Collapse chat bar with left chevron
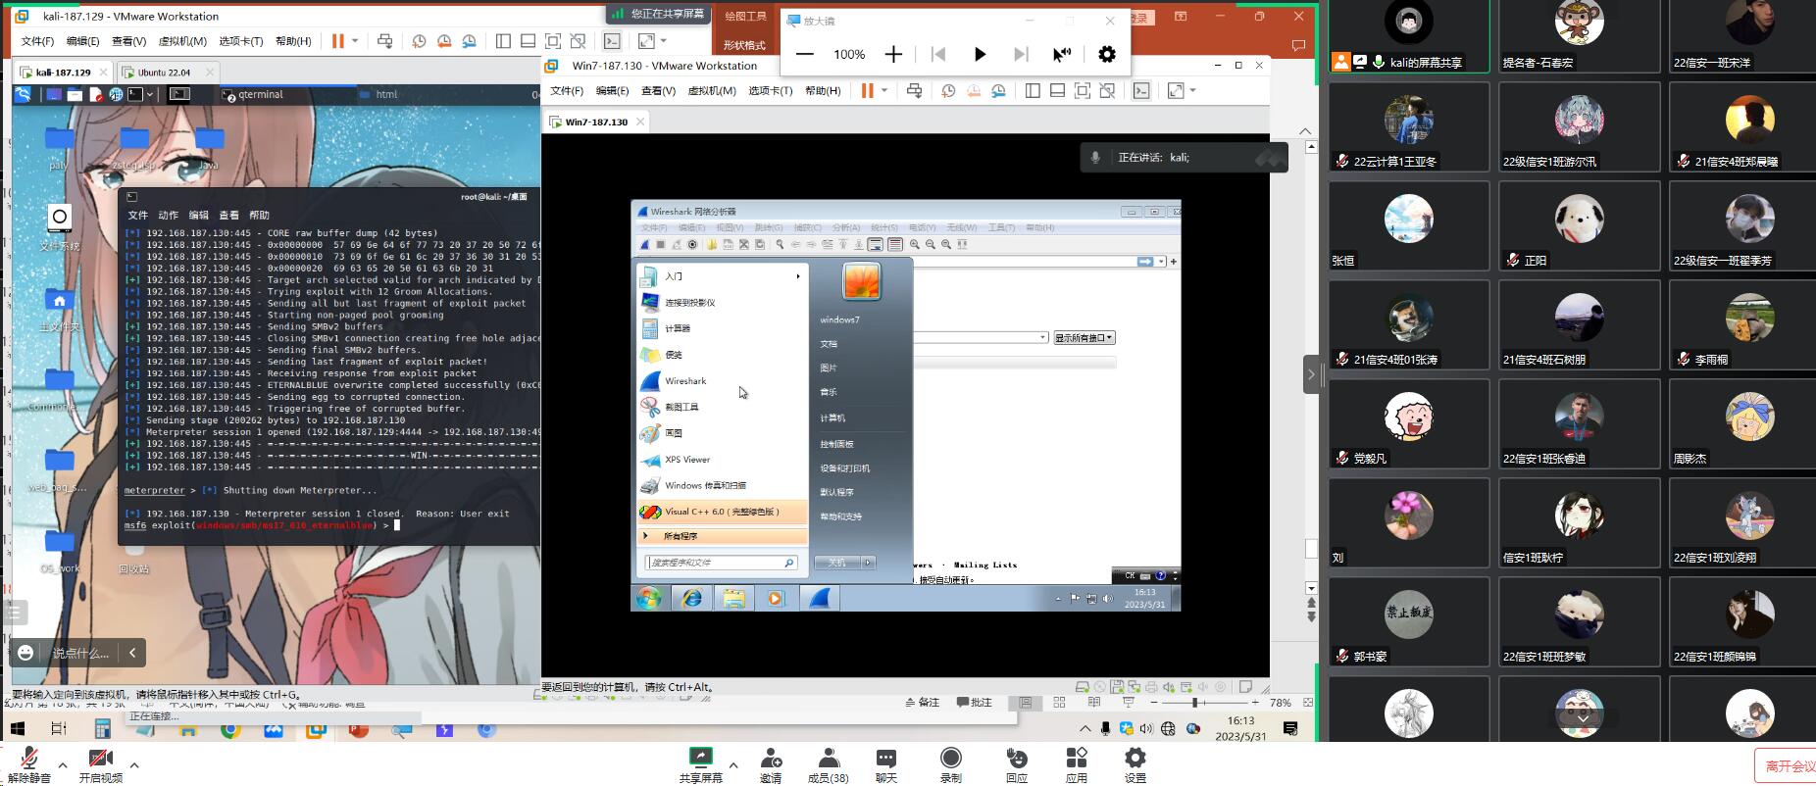Viewport: 1816px width, 786px height. [x=132, y=653]
